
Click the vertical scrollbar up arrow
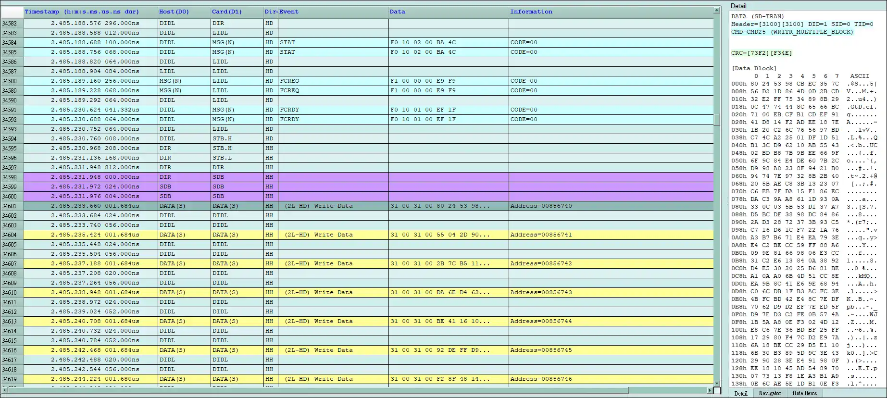(716, 10)
